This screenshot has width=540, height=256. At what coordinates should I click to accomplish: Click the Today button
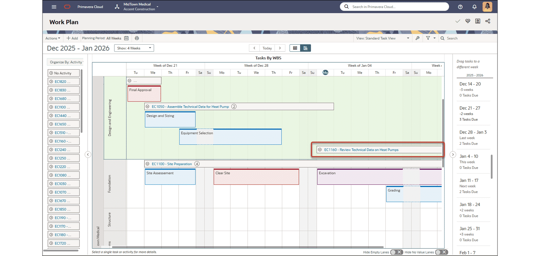click(267, 48)
